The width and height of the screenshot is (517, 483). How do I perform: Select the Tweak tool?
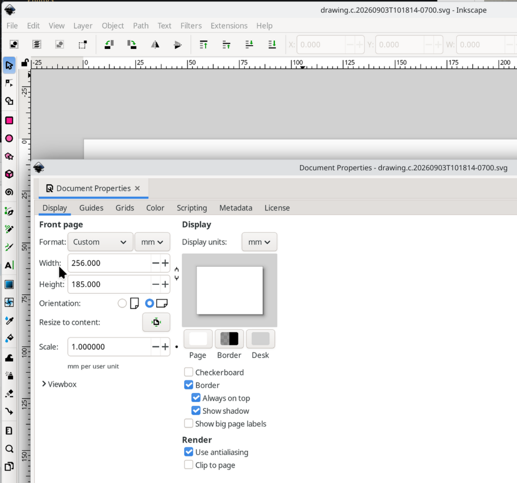point(9,357)
